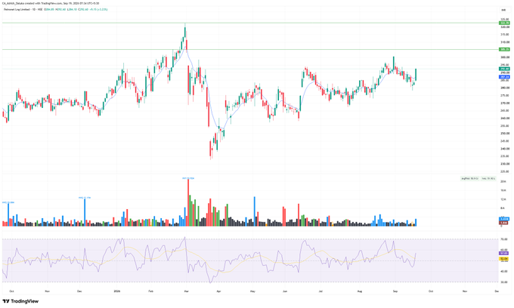Click the Sep label on the time axis
Image resolution: width=514 pixels, height=308 pixels.
395,291
